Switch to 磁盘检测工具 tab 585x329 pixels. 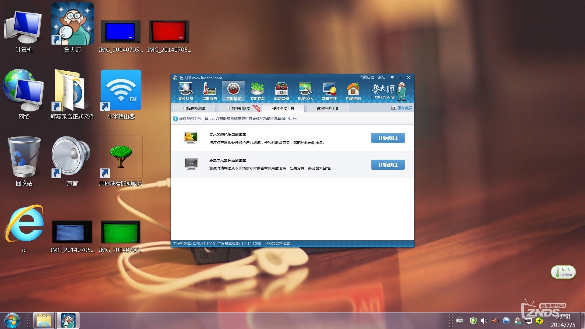[328, 108]
